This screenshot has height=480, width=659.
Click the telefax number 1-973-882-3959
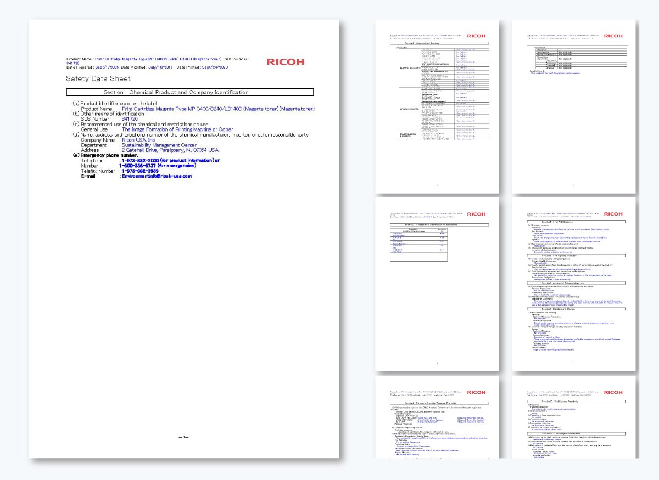coord(140,171)
